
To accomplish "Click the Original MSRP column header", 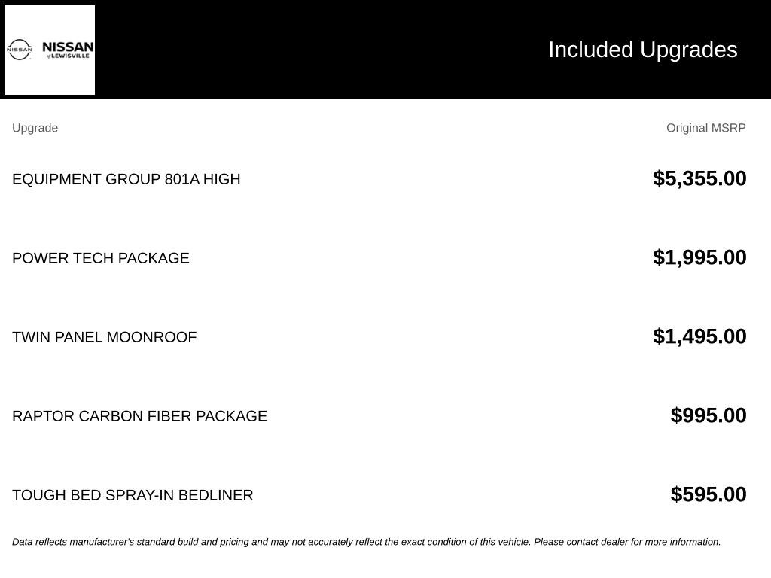I will point(705,128).
